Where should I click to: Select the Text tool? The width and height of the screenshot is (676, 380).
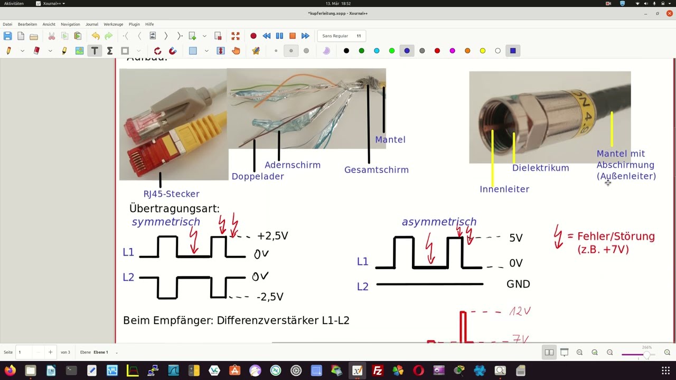pyautogui.click(x=95, y=51)
